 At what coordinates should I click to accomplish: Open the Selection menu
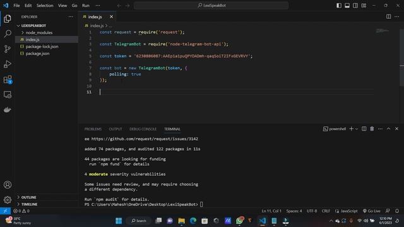coord(45,6)
